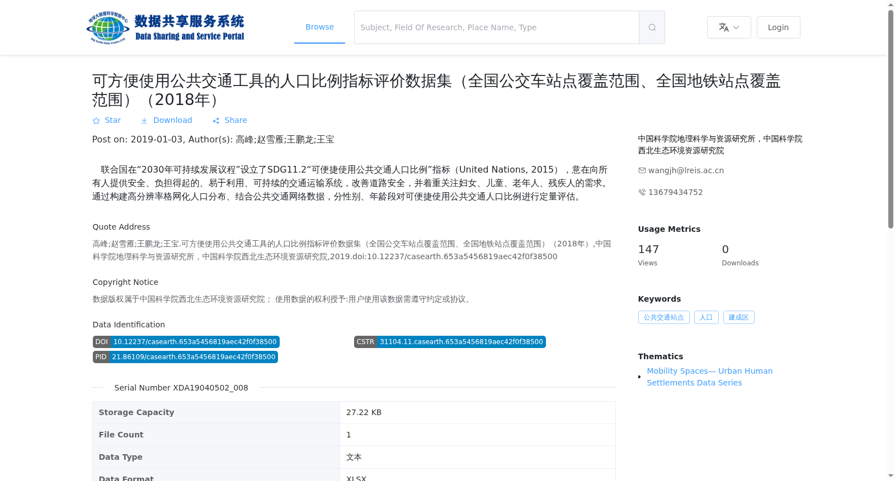The image size is (895, 481).
Task: Click the Download arrow icon
Action: pos(144,121)
